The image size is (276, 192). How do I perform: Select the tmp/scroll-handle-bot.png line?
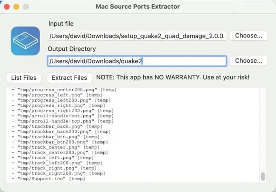[x=63, y=116]
